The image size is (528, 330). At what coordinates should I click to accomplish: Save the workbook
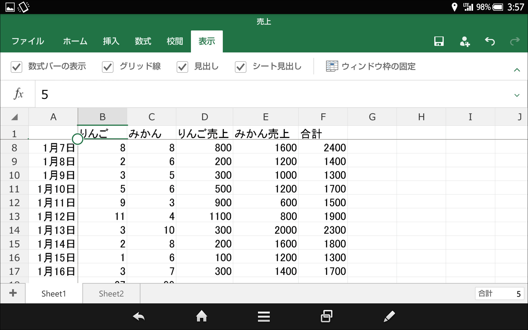coord(439,41)
